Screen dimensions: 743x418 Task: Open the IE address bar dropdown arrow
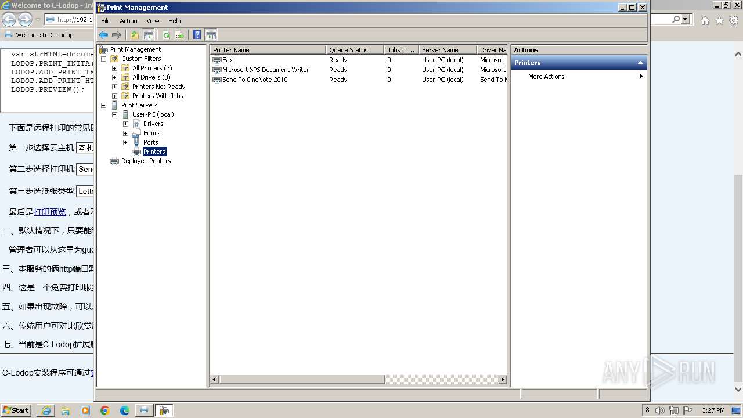(686, 19)
